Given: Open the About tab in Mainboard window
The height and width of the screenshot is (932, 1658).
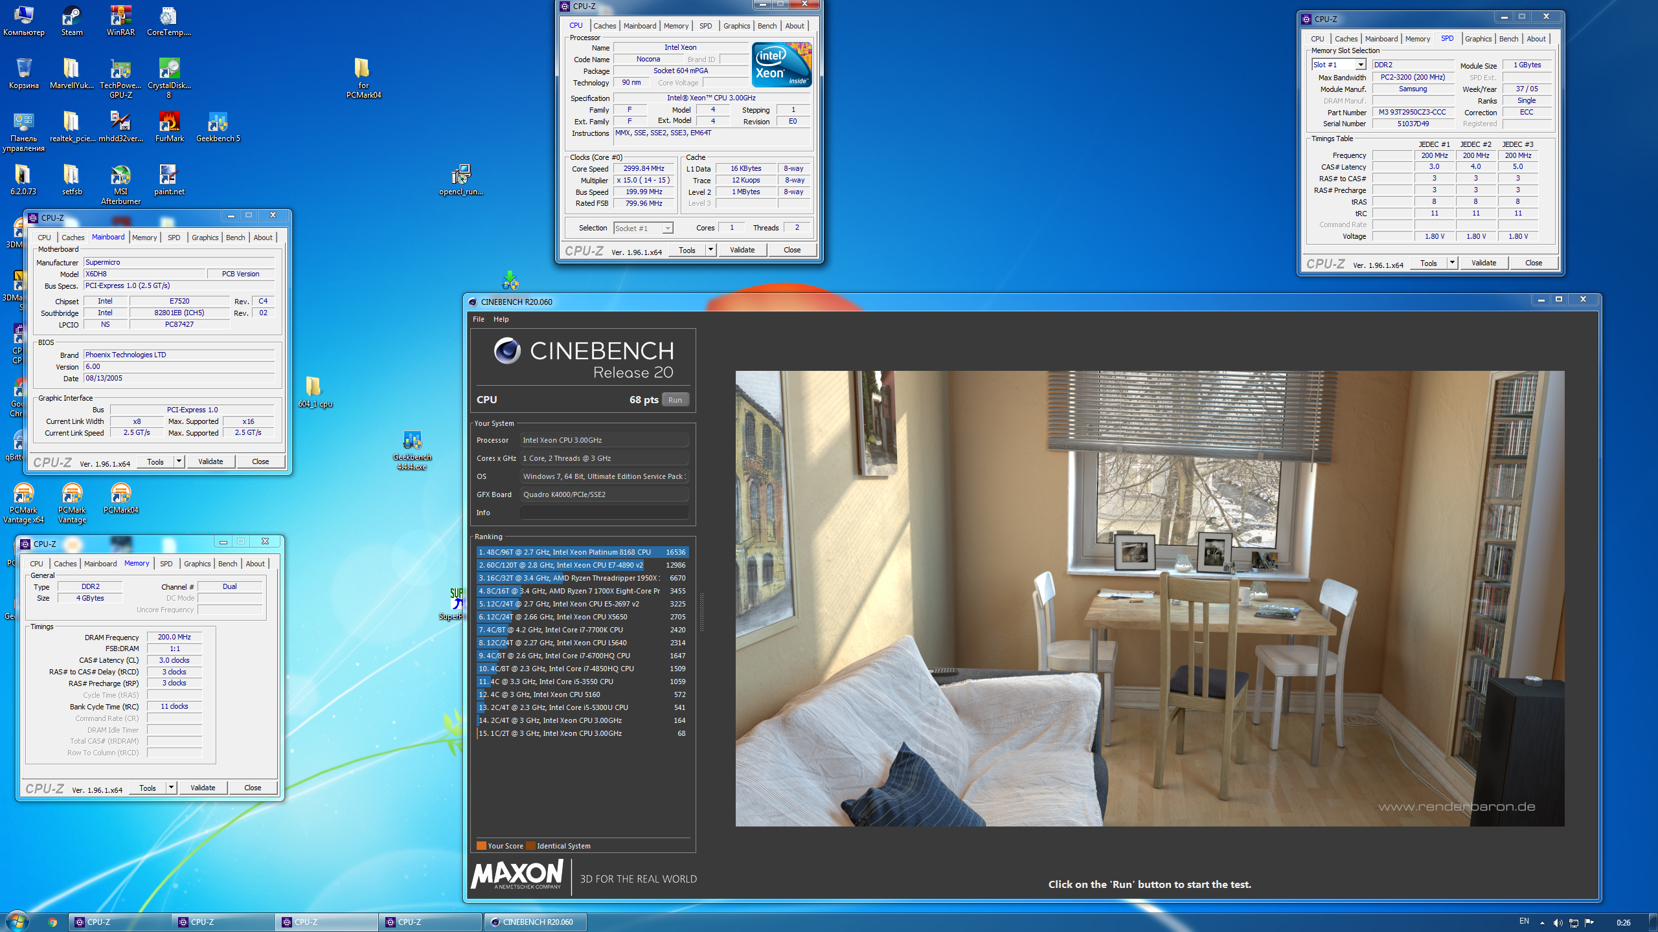Looking at the screenshot, I should [263, 238].
